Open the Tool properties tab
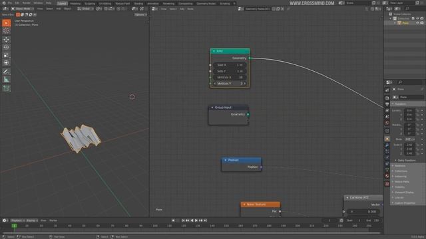This screenshot has width=426, height=239. click(387, 90)
